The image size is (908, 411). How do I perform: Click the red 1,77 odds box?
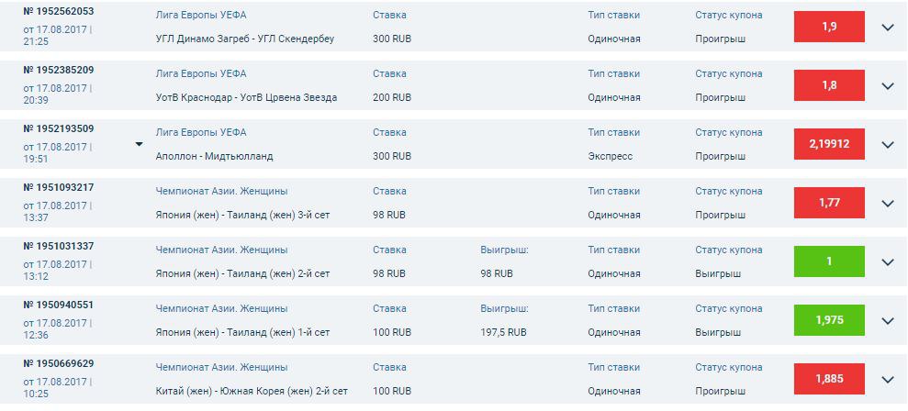pos(829,204)
